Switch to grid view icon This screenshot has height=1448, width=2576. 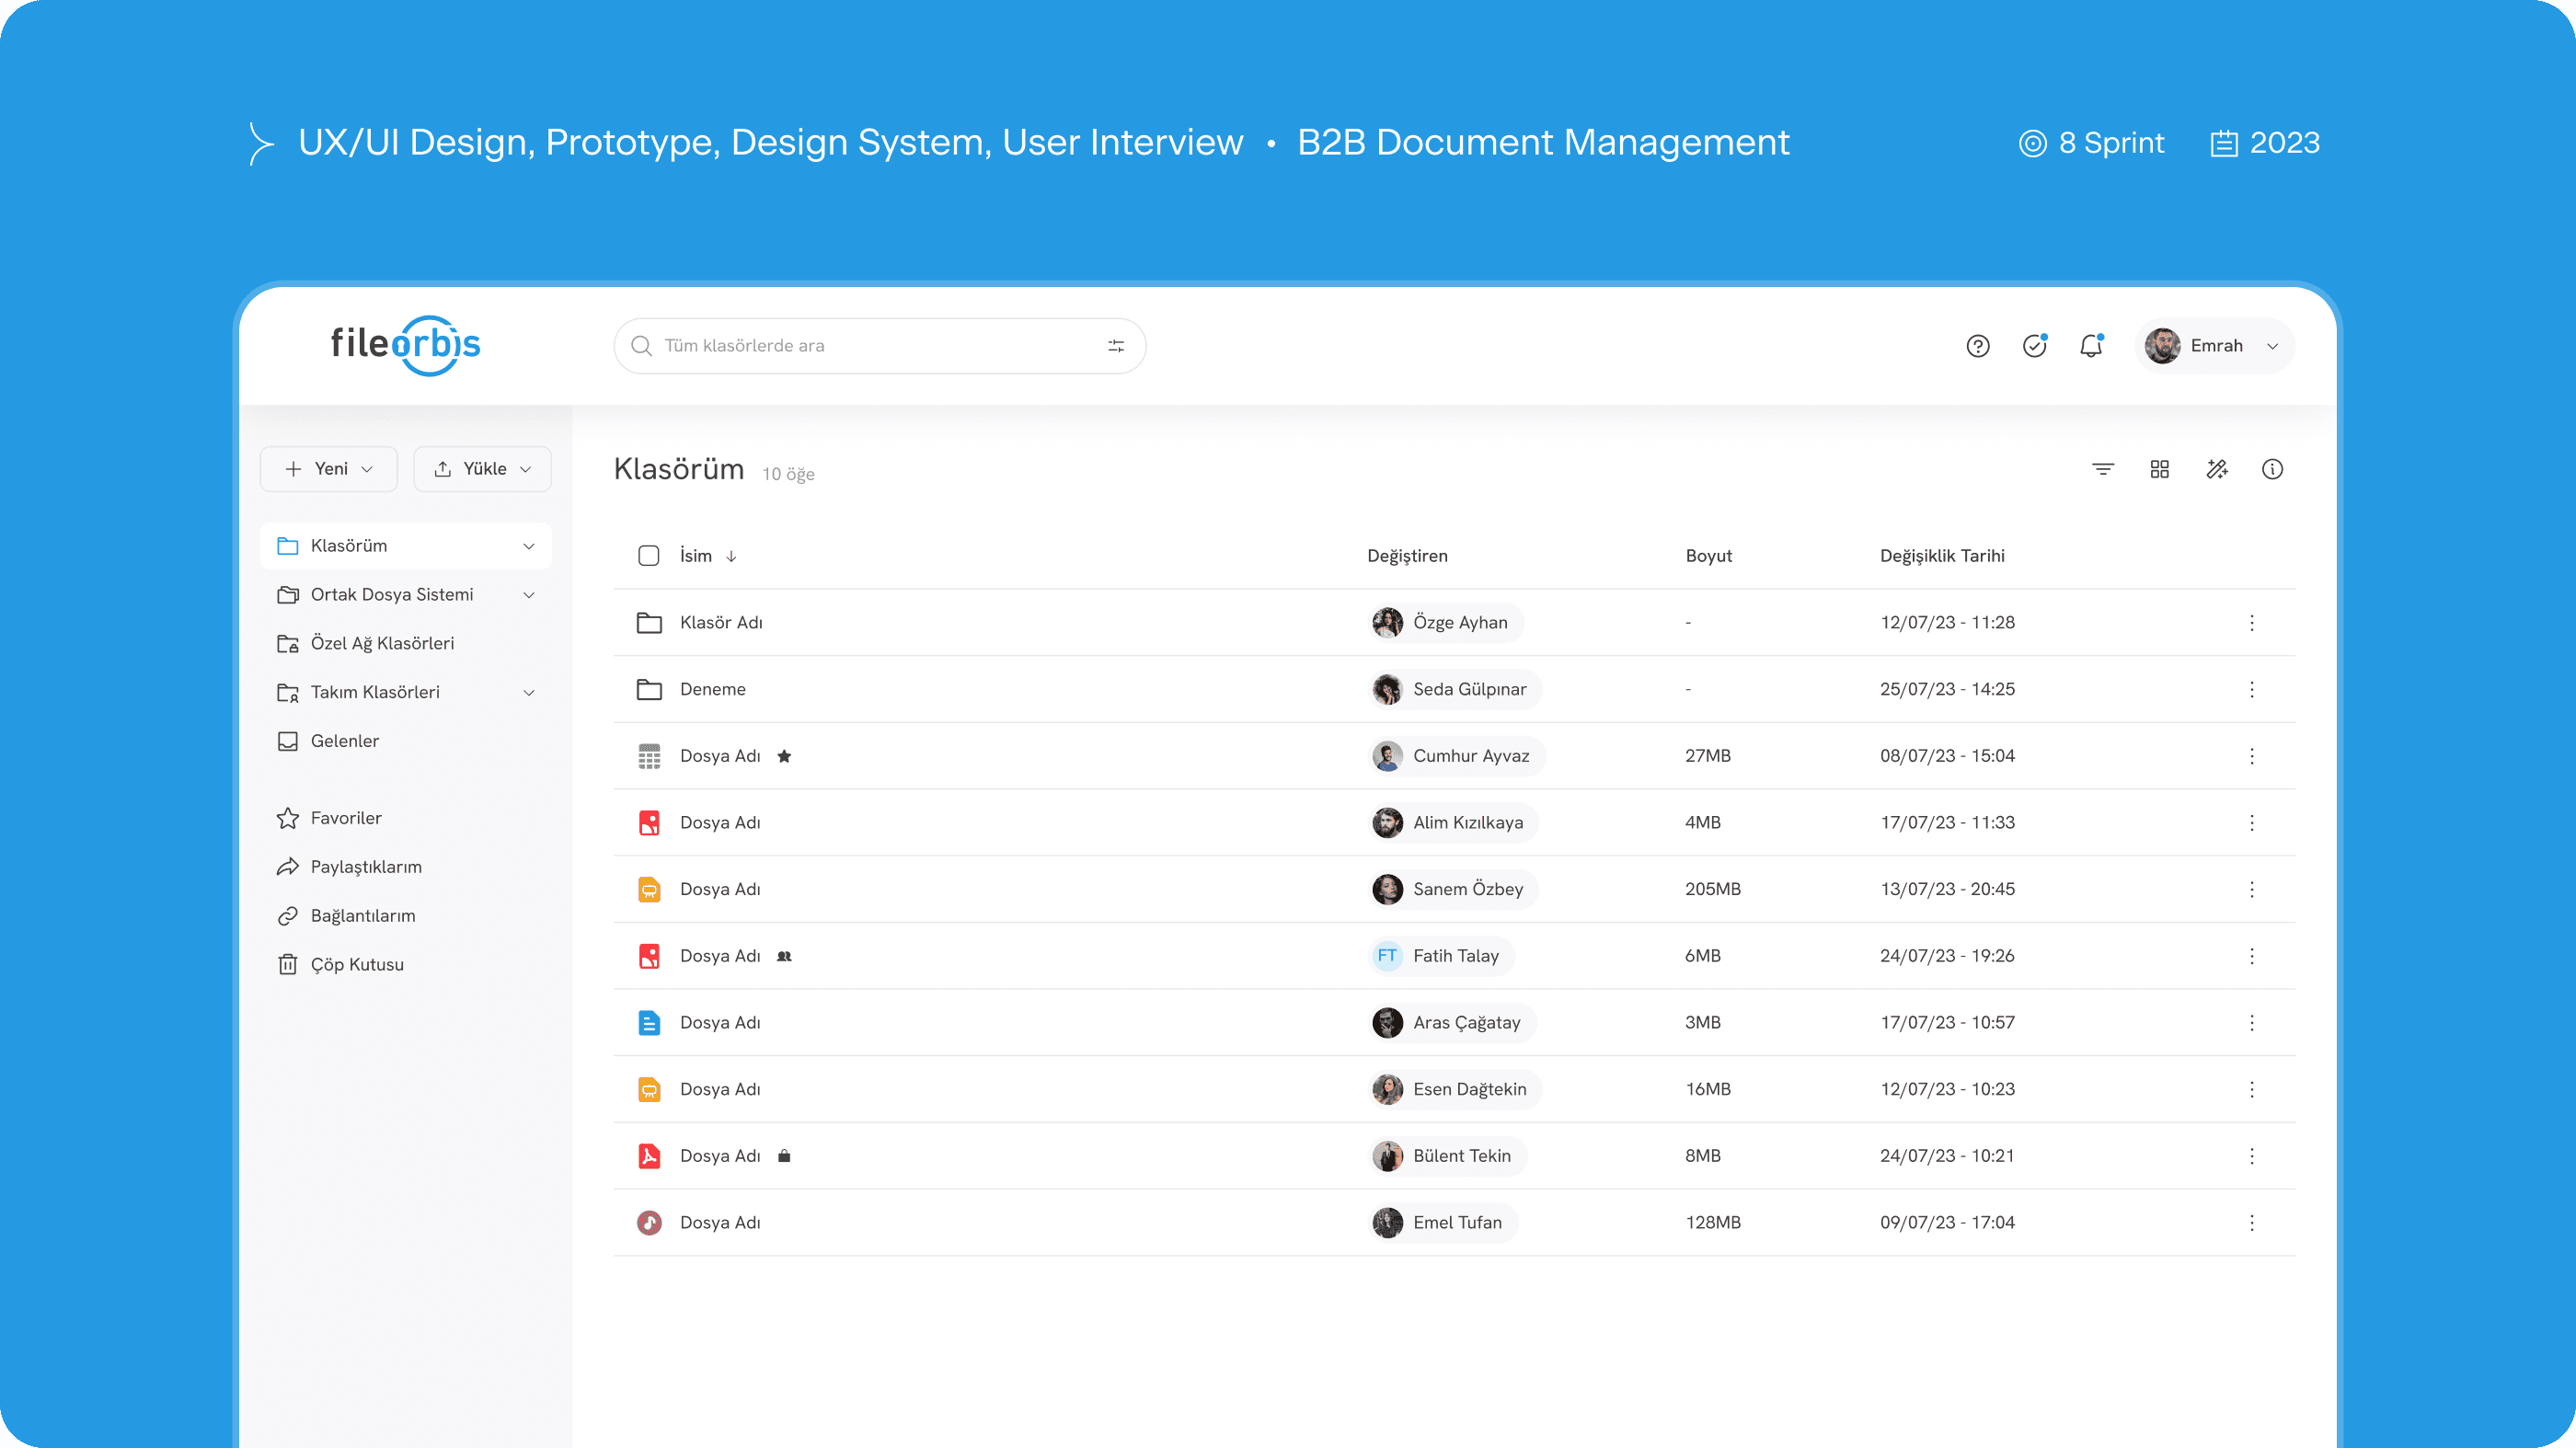[2159, 469]
